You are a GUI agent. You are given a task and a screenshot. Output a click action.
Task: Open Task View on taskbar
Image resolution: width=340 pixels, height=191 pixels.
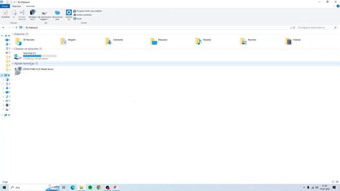tap(64, 187)
